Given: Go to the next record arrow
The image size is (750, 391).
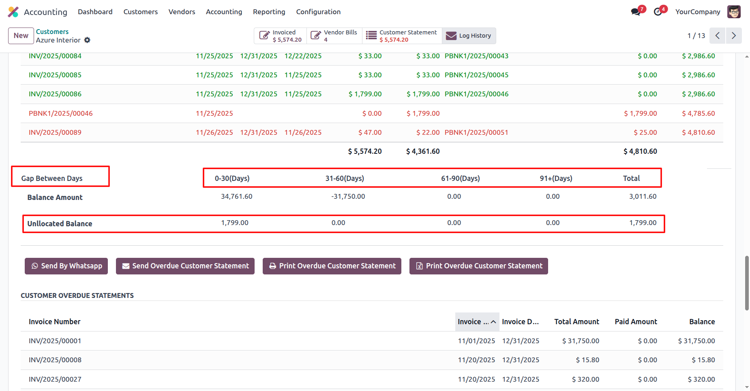Looking at the screenshot, I should point(733,36).
